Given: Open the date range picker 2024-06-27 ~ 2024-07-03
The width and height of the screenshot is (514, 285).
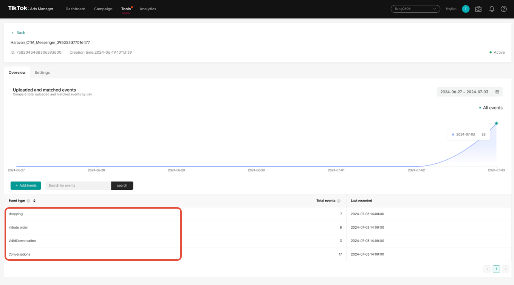Looking at the screenshot, I should 470,92.
